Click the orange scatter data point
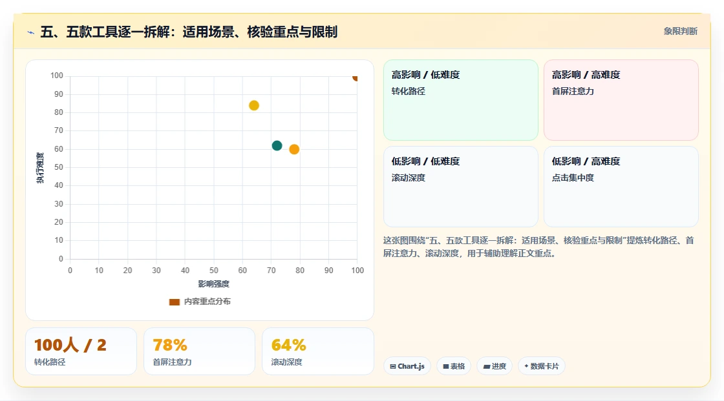The height and width of the screenshot is (401, 724). 294,149
